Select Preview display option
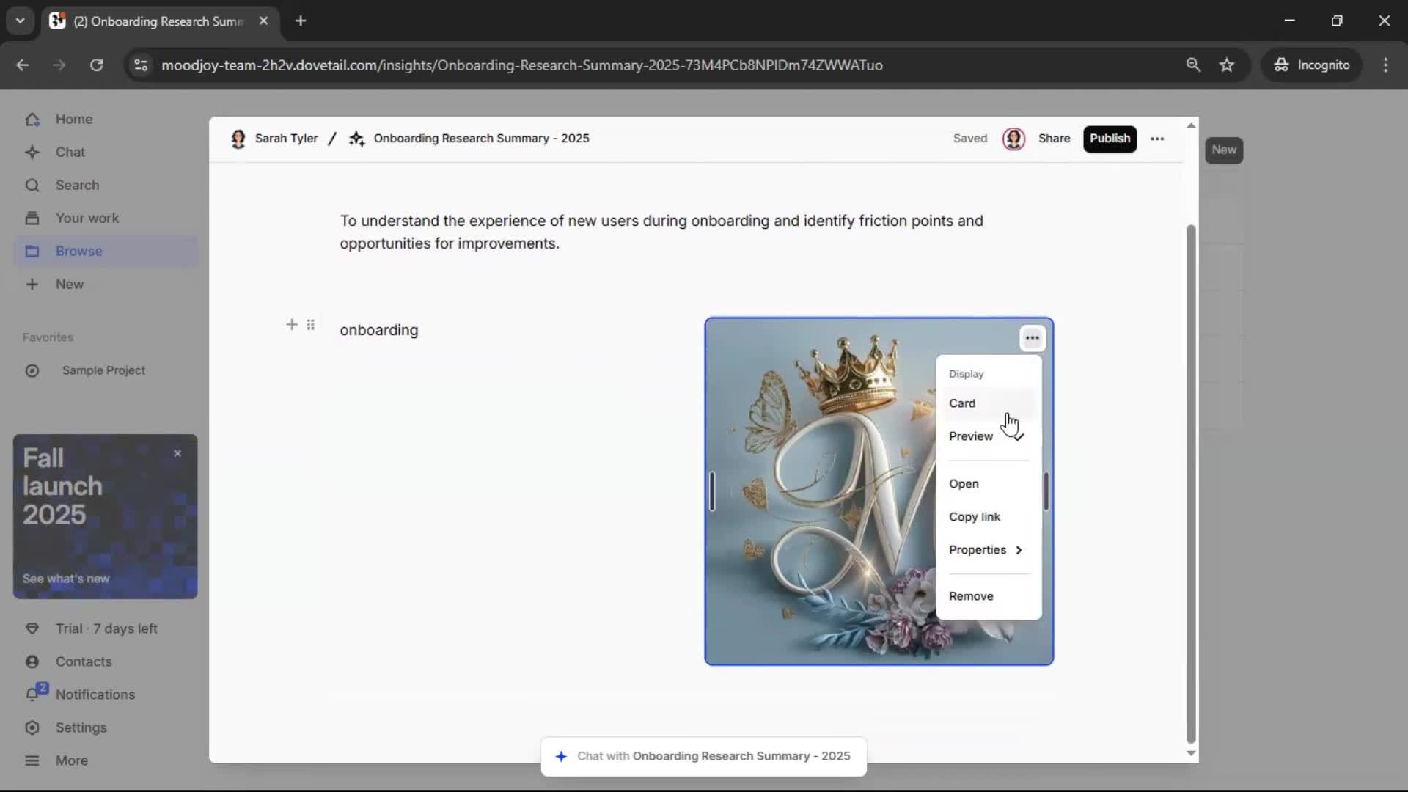 point(970,436)
